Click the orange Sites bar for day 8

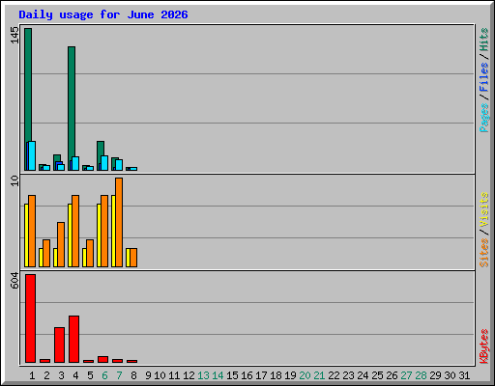coord(133,258)
